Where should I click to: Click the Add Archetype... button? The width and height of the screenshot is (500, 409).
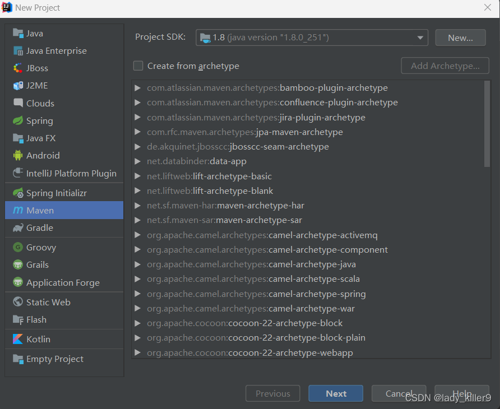tap(445, 66)
